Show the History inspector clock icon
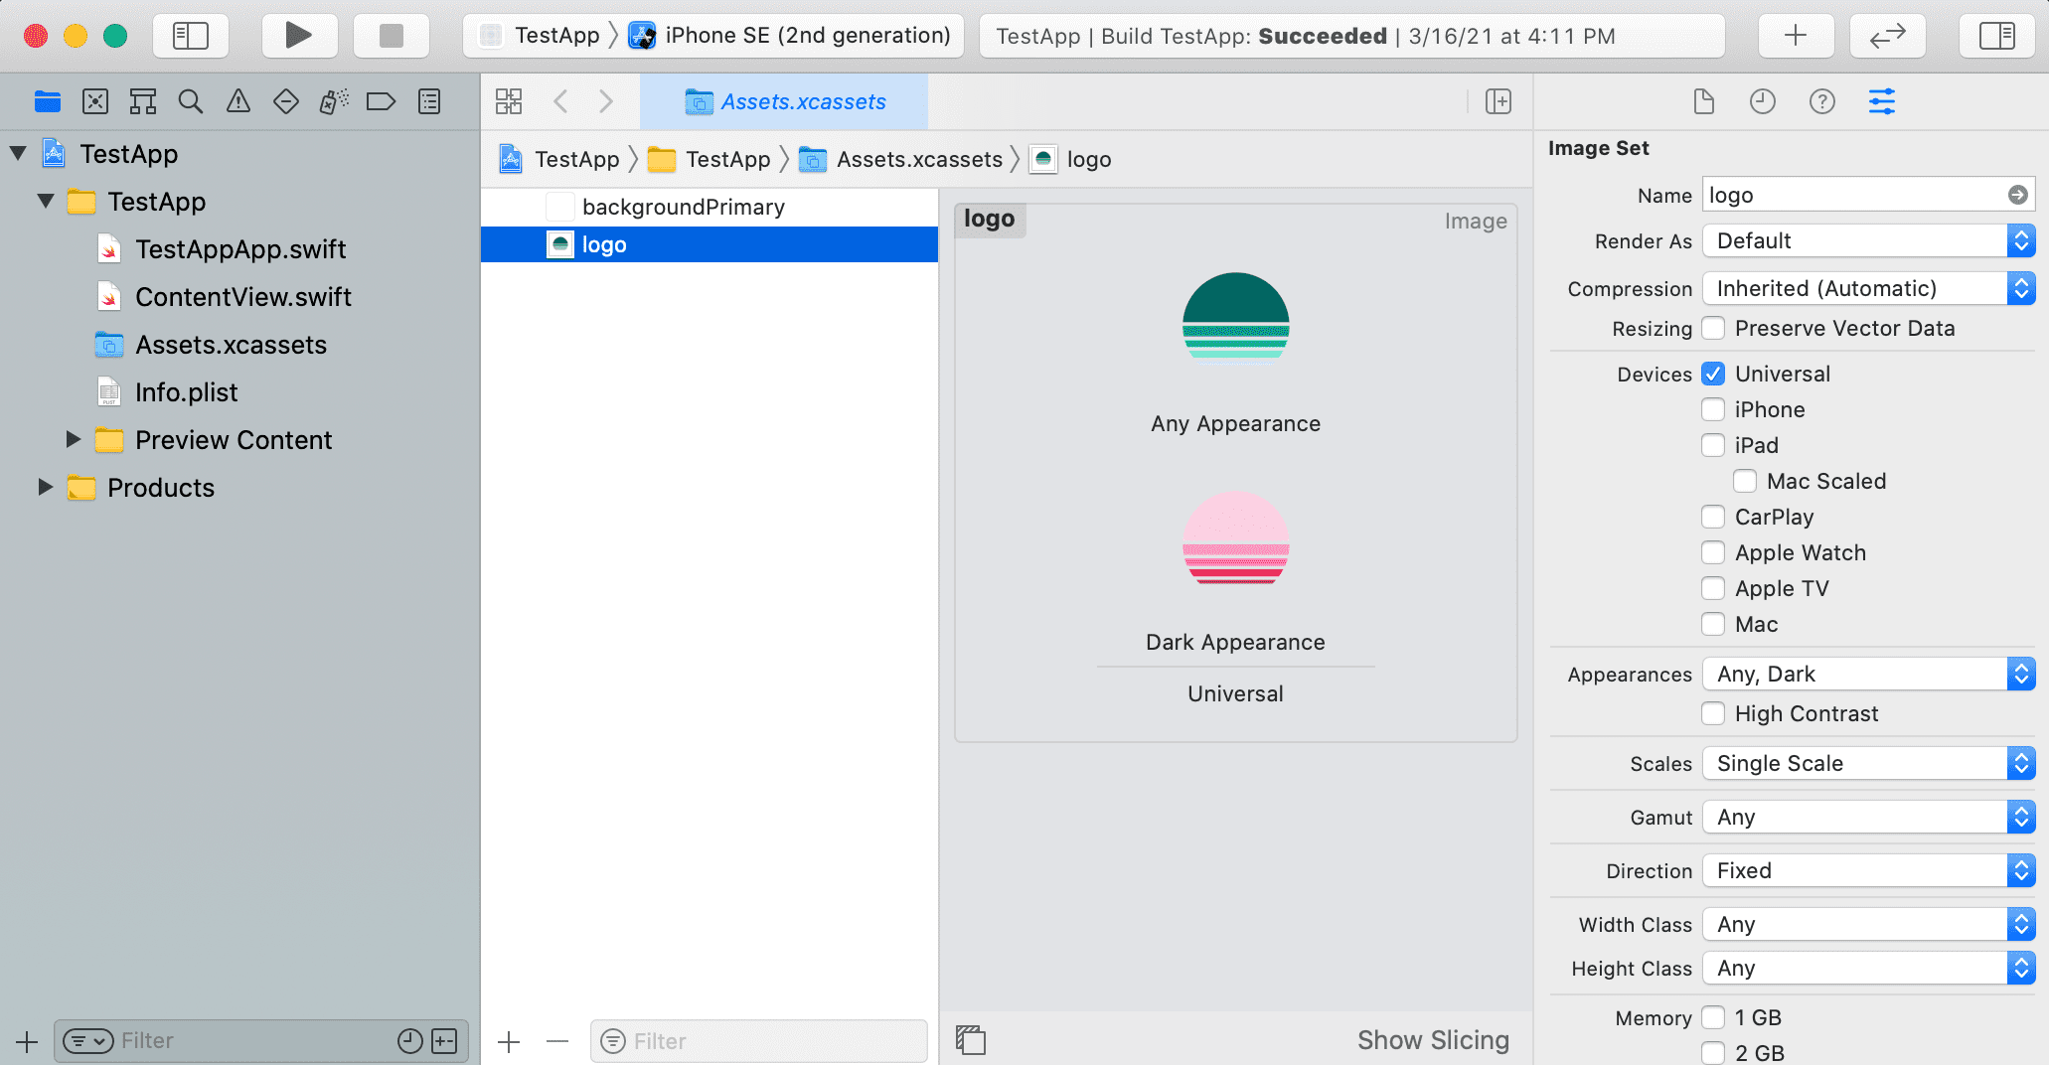Screen dimensions: 2049x1065 (1762, 101)
